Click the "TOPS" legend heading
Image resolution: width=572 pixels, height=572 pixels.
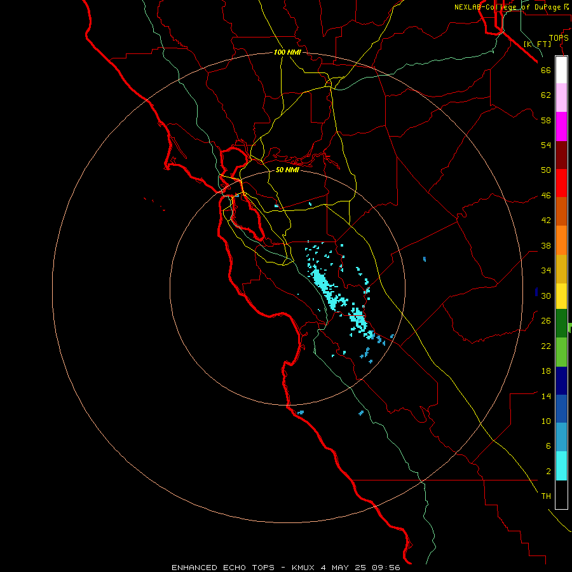pyautogui.click(x=559, y=38)
